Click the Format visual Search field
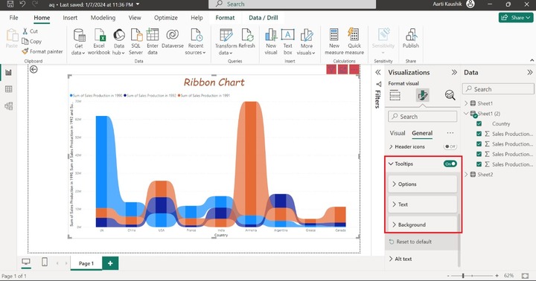Image resolution: width=536 pixels, height=281 pixels. (x=423, y=117)
